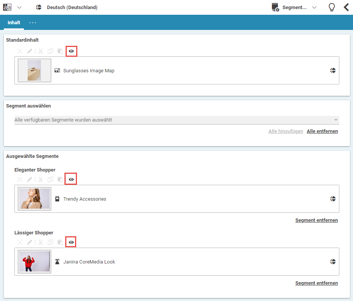This screenshot has width=353, height=301.
Task: Open the additional tabs menu via the ellipsis
Action: (33, 23)
